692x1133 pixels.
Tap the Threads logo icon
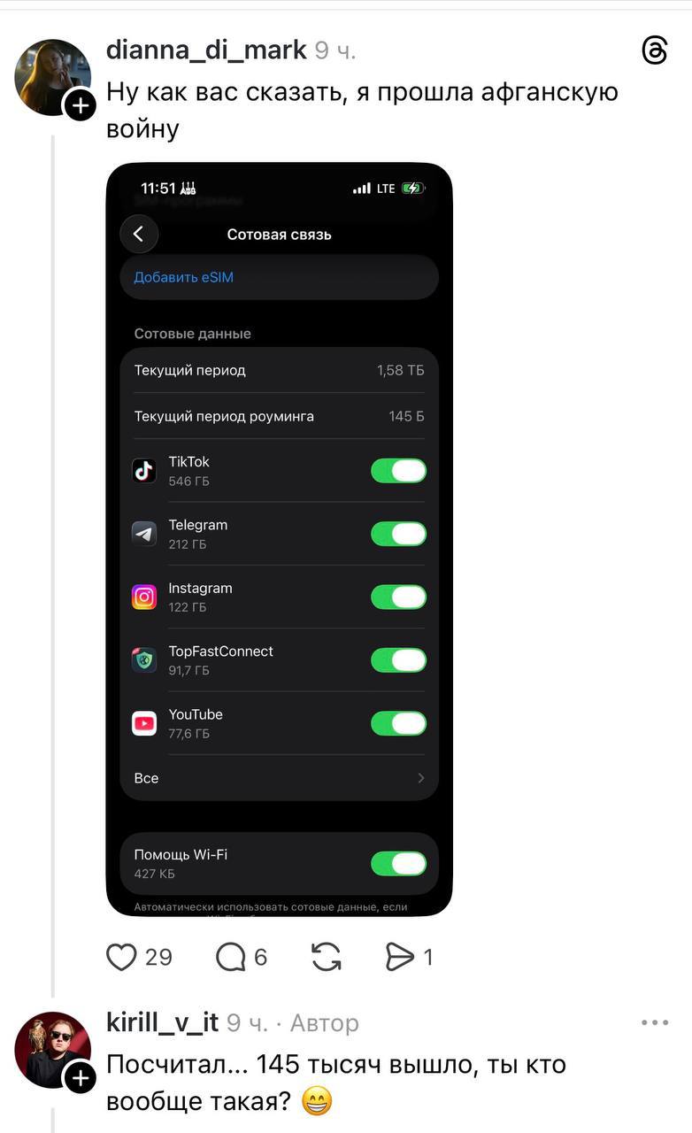pos(654,51)
